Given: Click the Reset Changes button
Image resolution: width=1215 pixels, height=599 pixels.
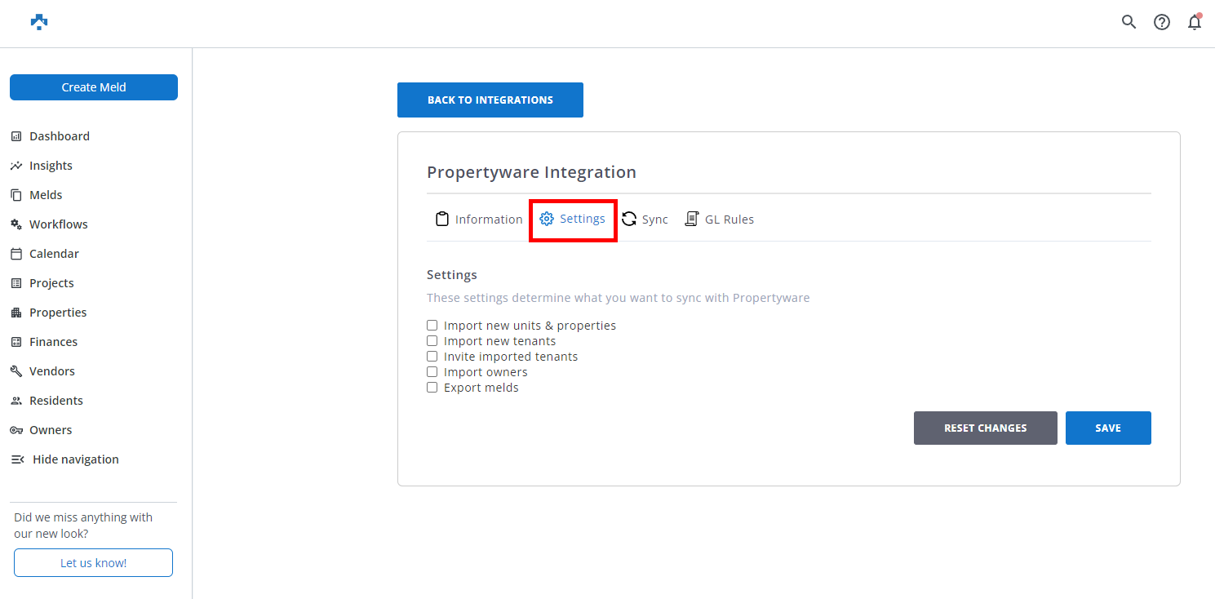Looking at the screenshot, I should point(986,428).
